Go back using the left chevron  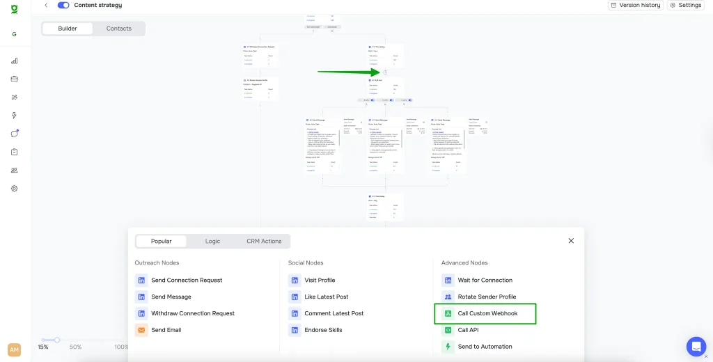pyautogui.click(x=46, y=5)
